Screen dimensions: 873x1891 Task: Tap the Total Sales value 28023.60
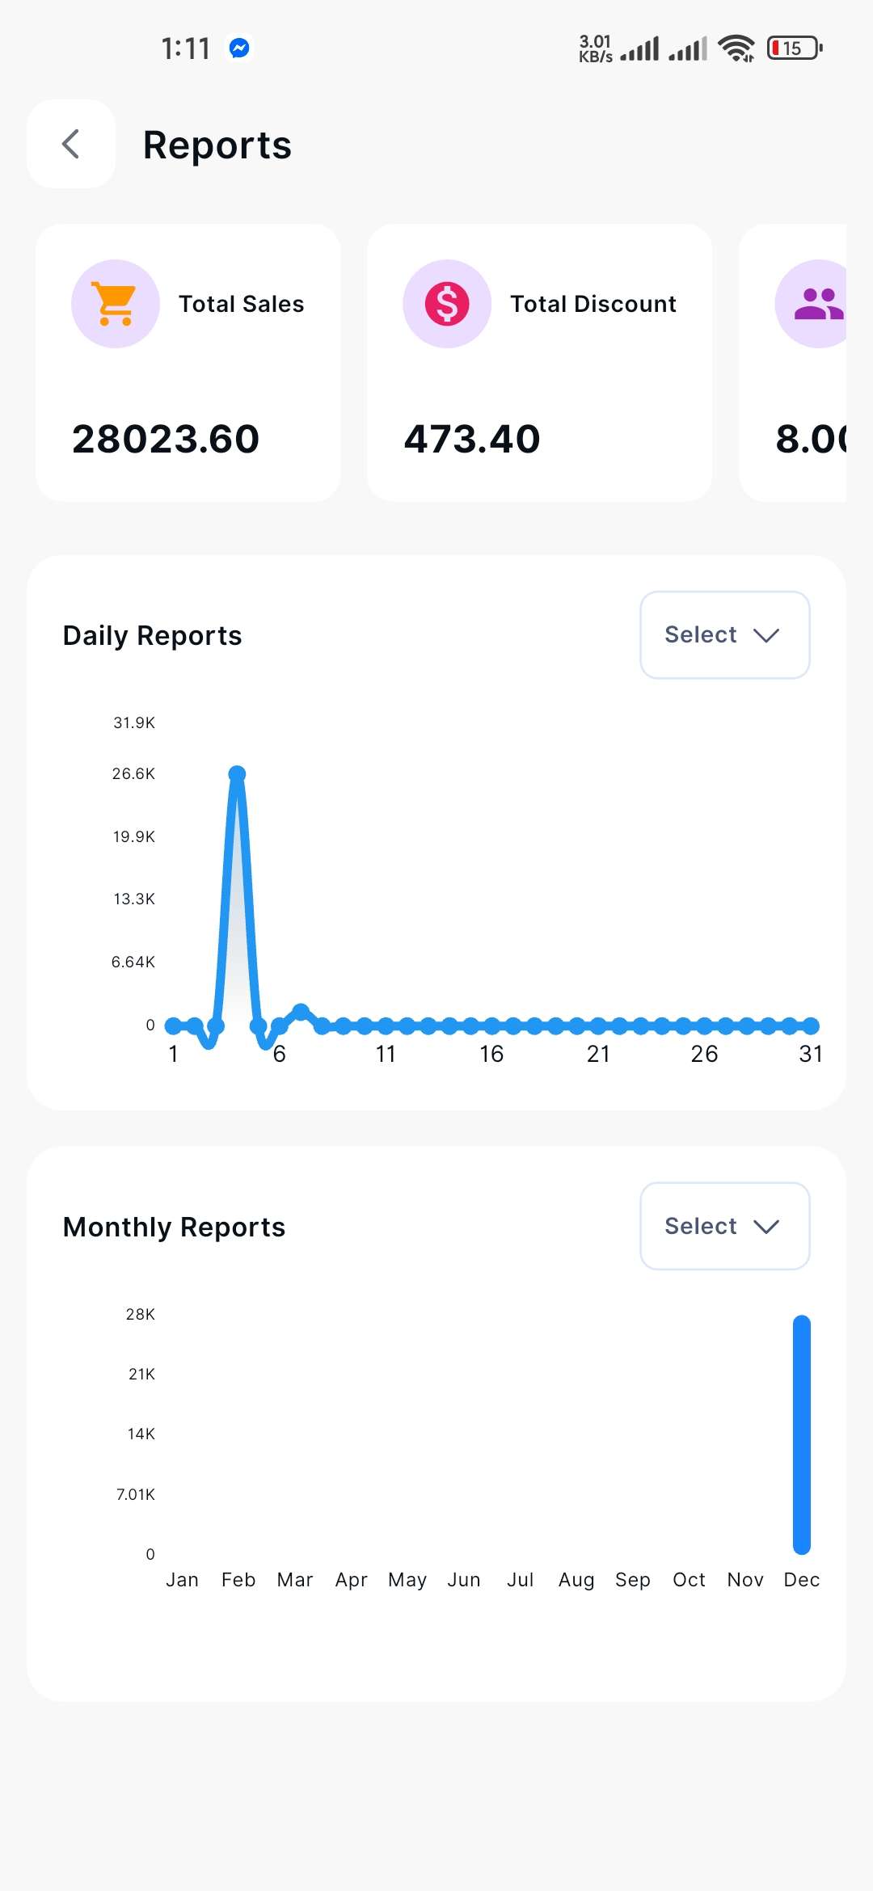[166, 440]
